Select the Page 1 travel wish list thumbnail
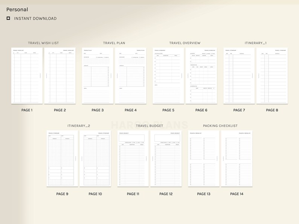 pyautogui.click(x=27, y=76)
